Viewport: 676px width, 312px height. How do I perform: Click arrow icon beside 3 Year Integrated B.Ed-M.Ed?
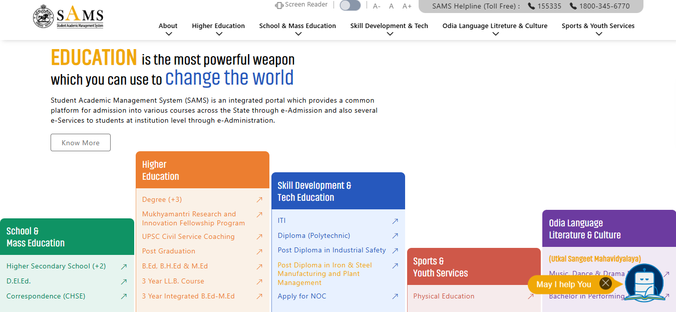point(259,296)
